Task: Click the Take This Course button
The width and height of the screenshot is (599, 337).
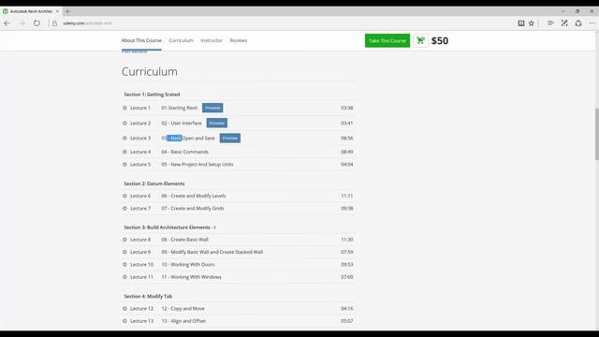Action: point(387,40)
